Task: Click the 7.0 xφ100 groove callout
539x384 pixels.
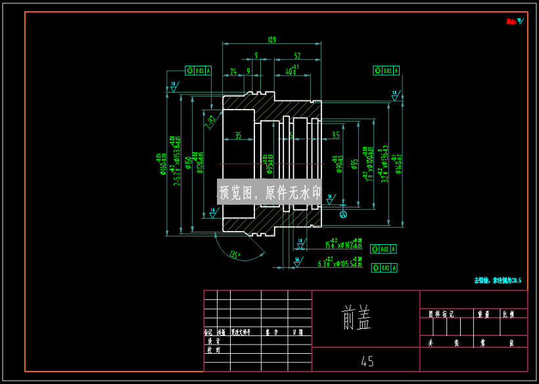Action: pyautogui.click(x=368, y=164)
